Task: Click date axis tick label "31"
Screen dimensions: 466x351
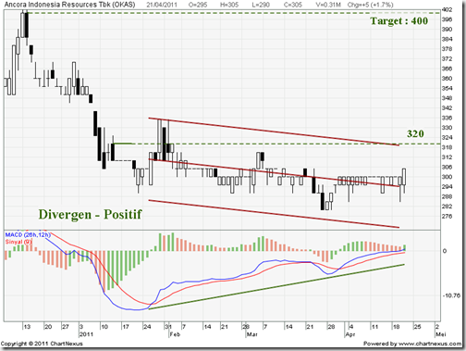Action: point(168,327)
